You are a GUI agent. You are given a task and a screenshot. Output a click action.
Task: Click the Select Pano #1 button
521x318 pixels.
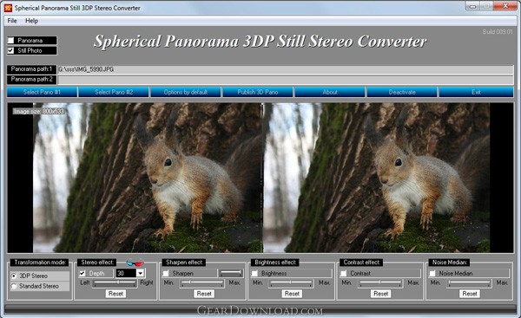tap(42, 92)
